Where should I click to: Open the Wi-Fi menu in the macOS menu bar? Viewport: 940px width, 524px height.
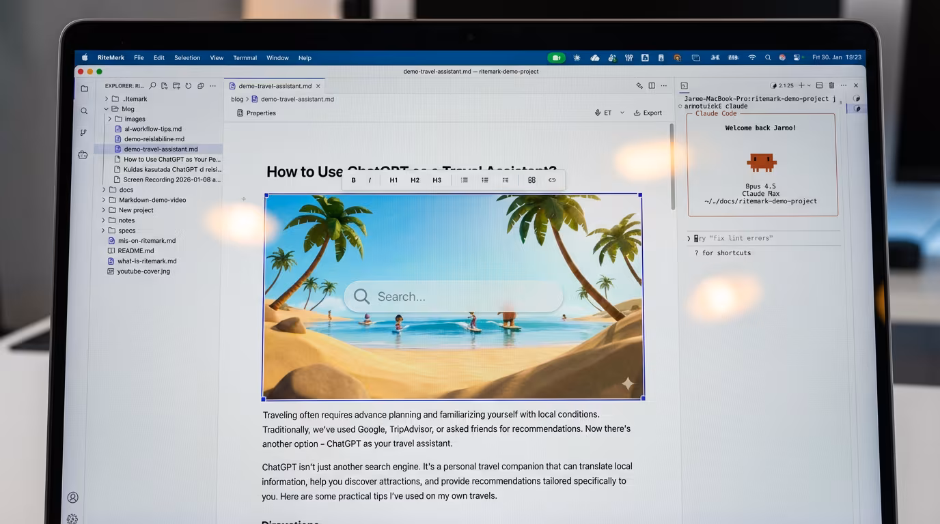tap(752, 58)
